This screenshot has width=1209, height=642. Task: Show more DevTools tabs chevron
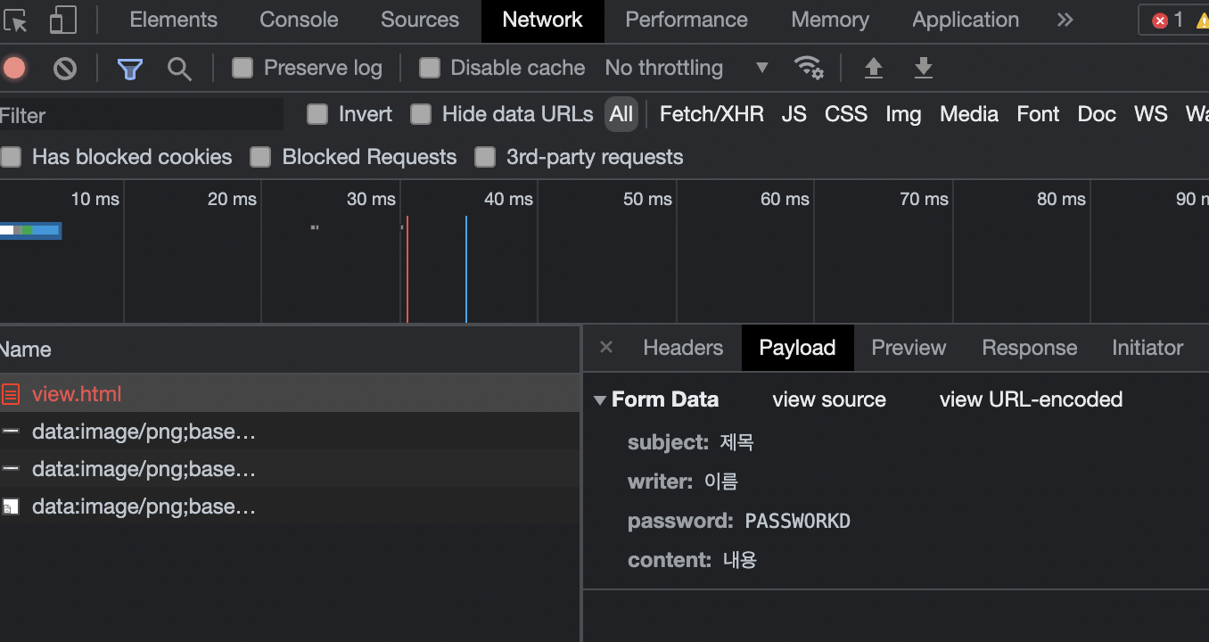click(1065, 21)
